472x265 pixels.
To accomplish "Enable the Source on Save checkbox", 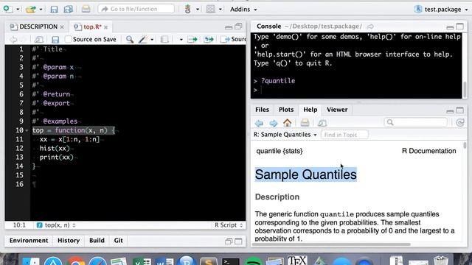I will click(69, 39).
